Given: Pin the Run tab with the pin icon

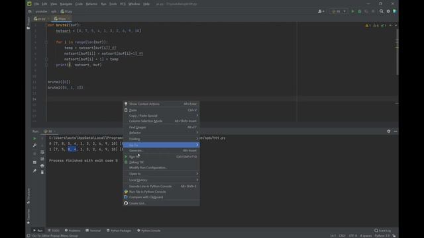Looking at the screenshot, I should [x=34, y=171].
